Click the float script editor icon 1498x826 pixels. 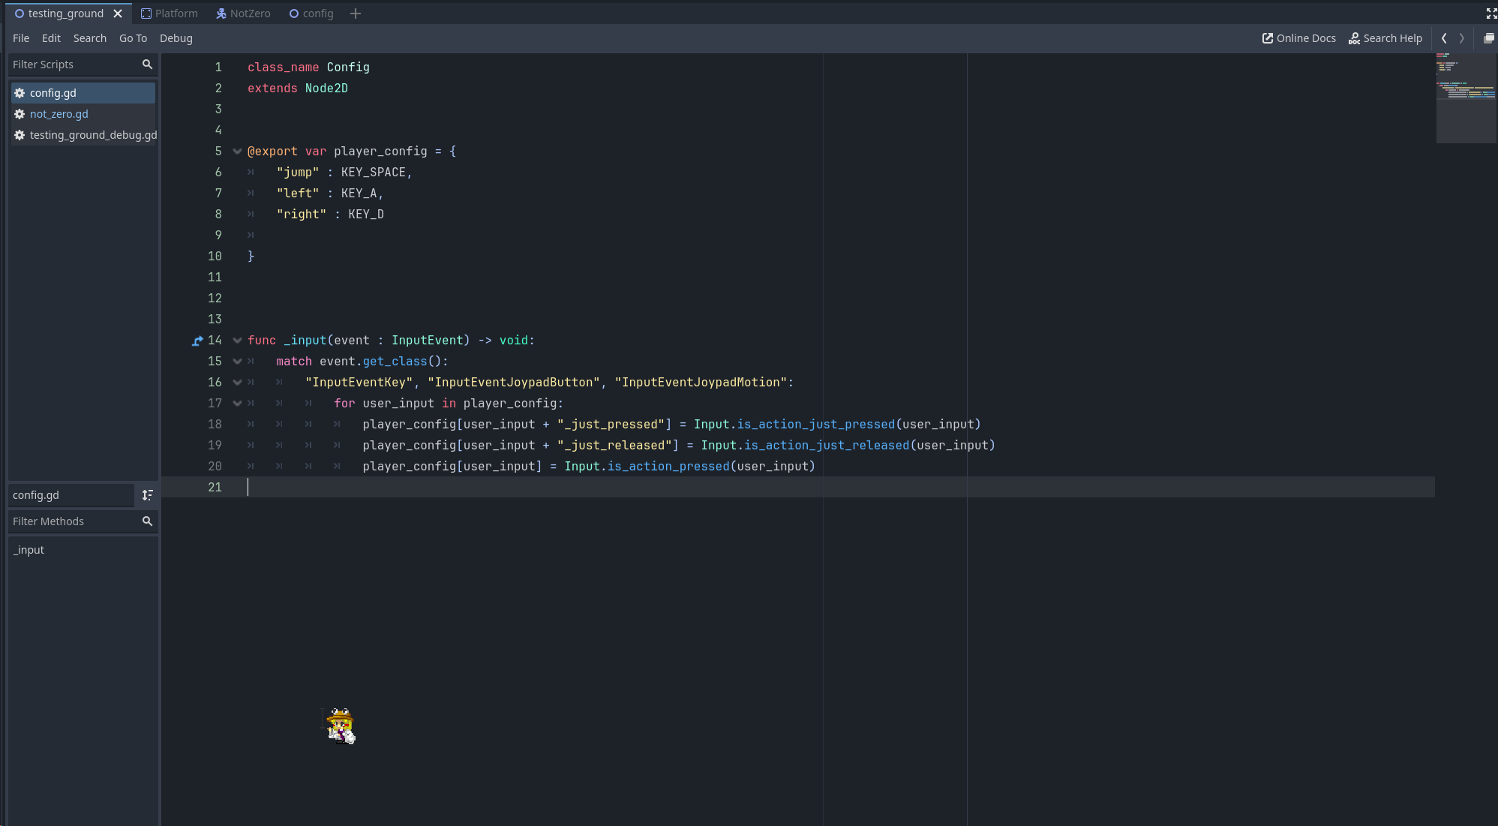click(x=1488, y=38)
